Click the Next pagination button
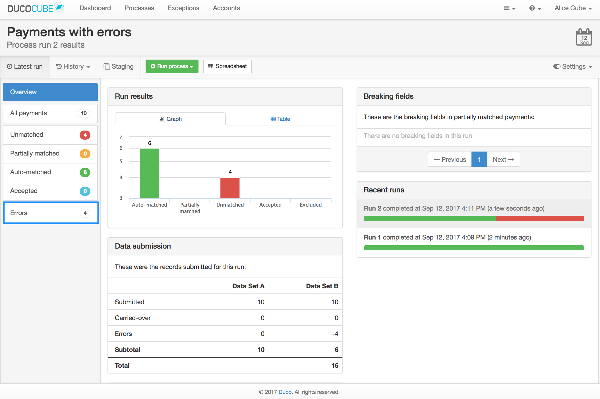Image resolution: width=600 pixels, height=399 pixels. [503, 159]
